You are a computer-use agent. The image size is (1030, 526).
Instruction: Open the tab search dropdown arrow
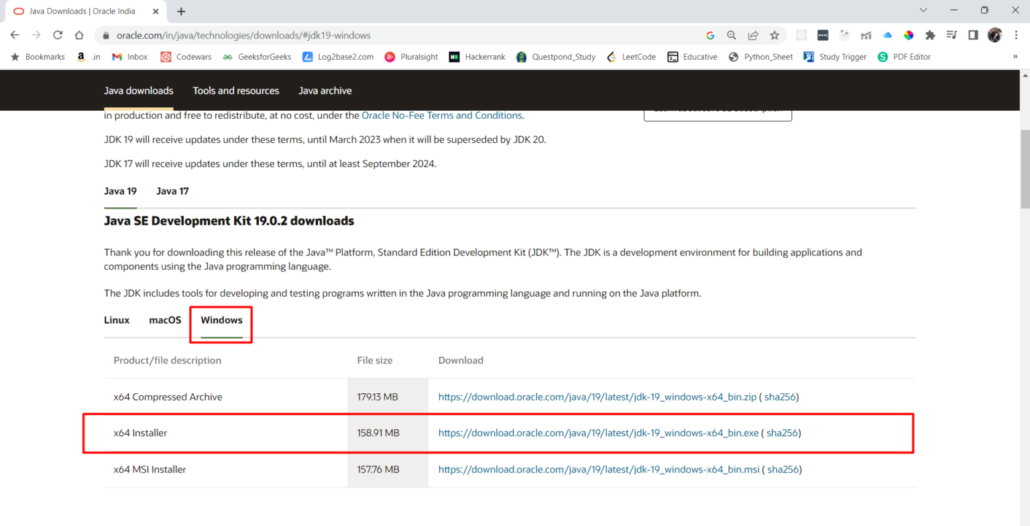(x=923, y=11)
